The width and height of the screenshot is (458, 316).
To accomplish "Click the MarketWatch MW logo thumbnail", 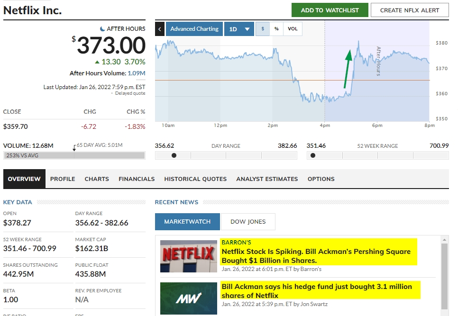I will (x=188, y=298).
